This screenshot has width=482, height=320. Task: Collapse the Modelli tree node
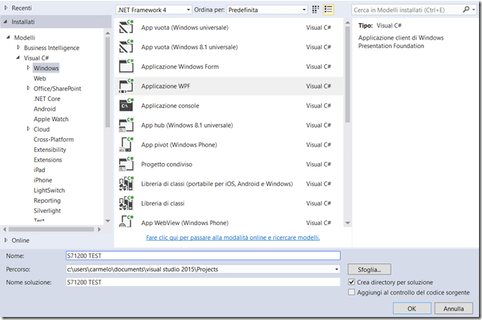point(8,37)
